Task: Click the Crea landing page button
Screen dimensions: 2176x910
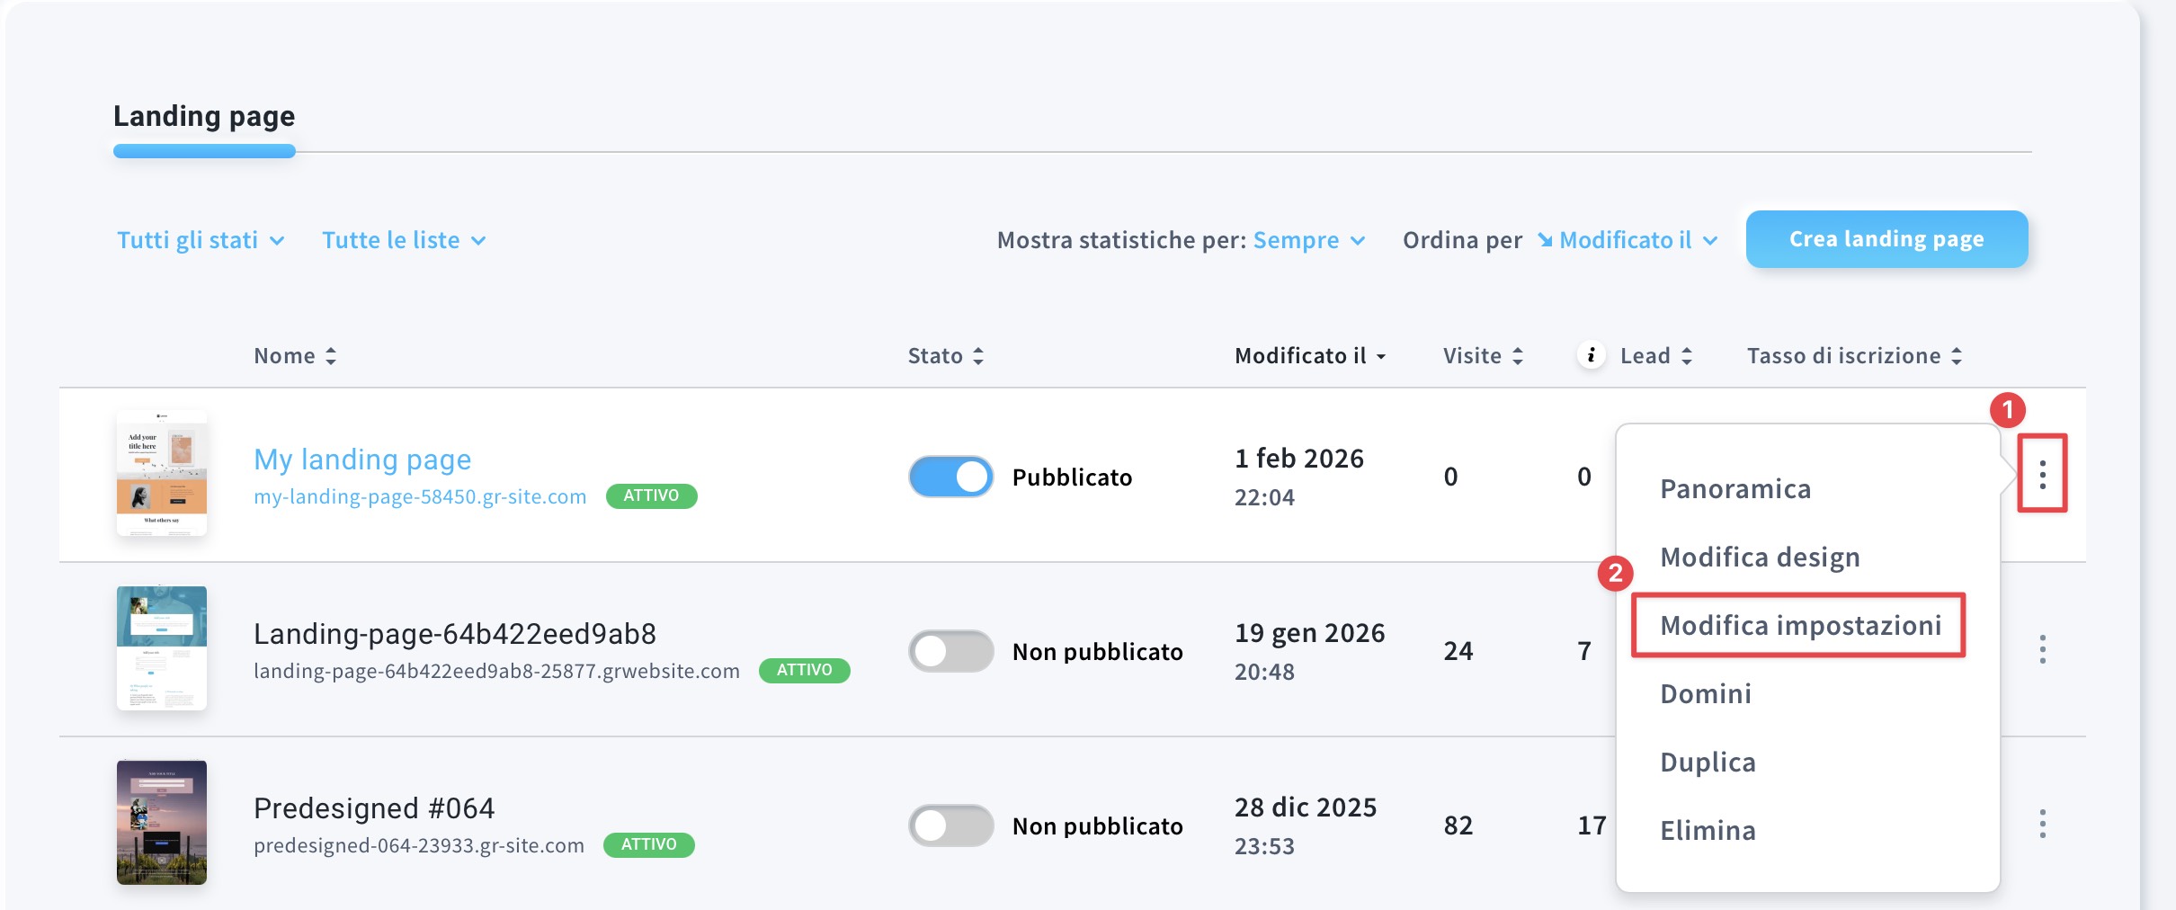Action: pos(1886,239)
